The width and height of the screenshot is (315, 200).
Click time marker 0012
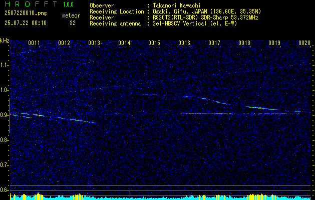pos(64,43)
